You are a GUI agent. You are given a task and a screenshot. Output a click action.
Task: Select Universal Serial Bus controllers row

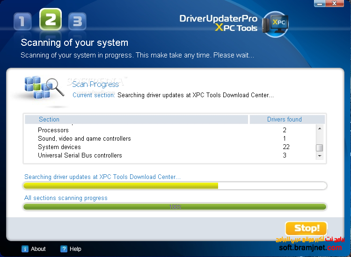click(x=170, y=155)
